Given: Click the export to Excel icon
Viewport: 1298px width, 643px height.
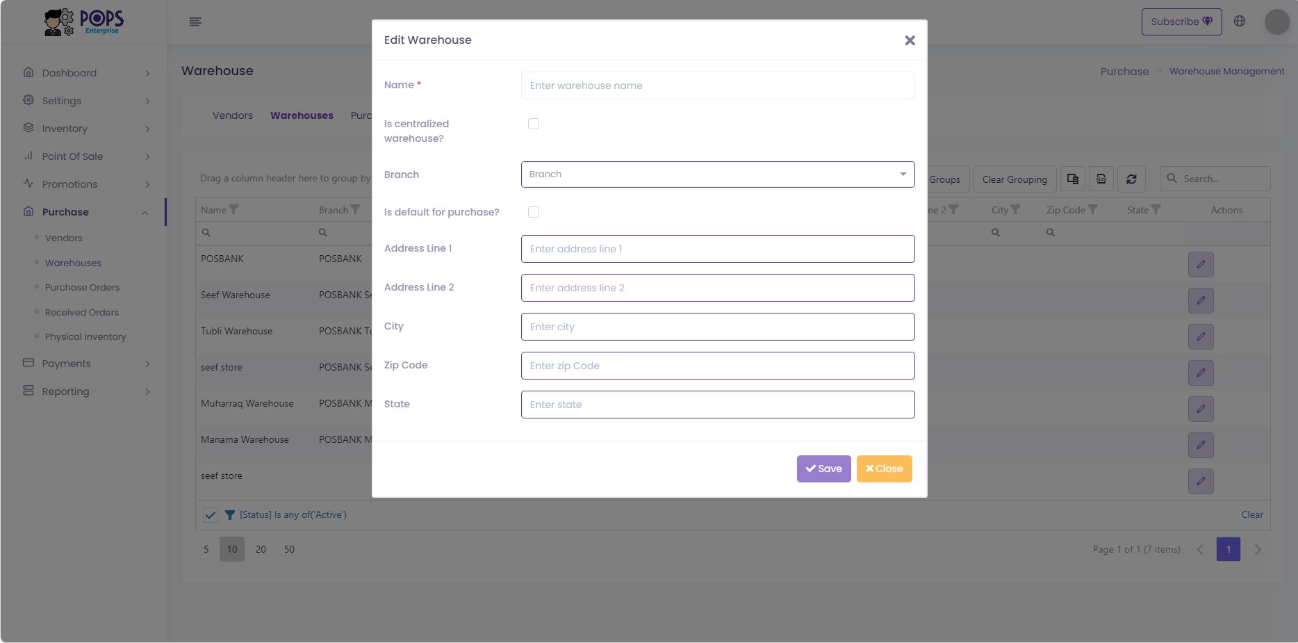Looking at the screenshot, I should 1101,179.
